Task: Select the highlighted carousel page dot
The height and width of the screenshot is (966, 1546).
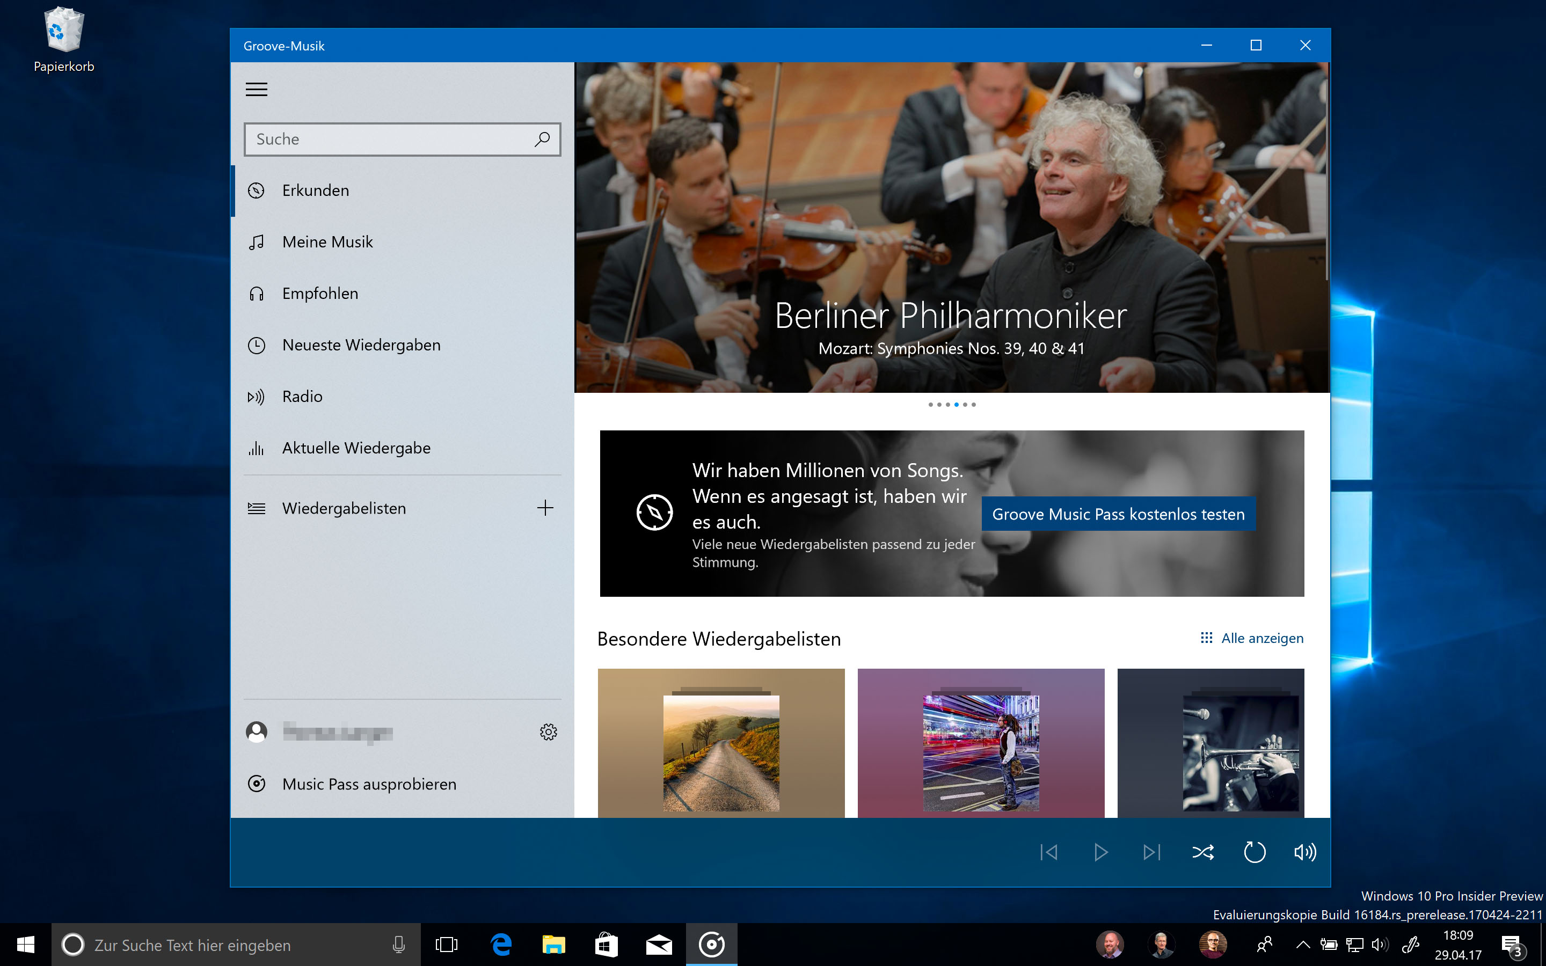Action: [957, 405]
